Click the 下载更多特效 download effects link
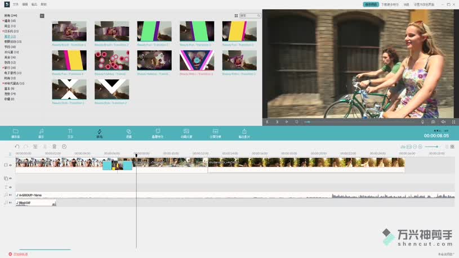The image size is (459, 258). [x=390, y=4]
